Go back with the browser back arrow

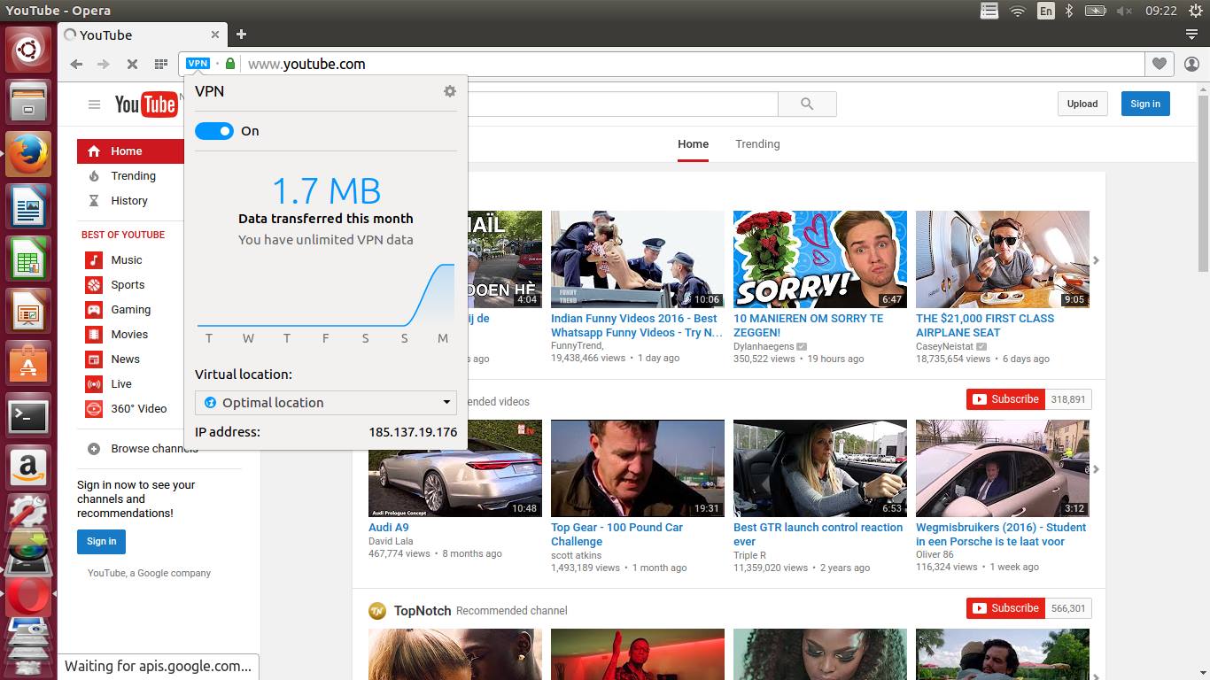coord(76,64)
